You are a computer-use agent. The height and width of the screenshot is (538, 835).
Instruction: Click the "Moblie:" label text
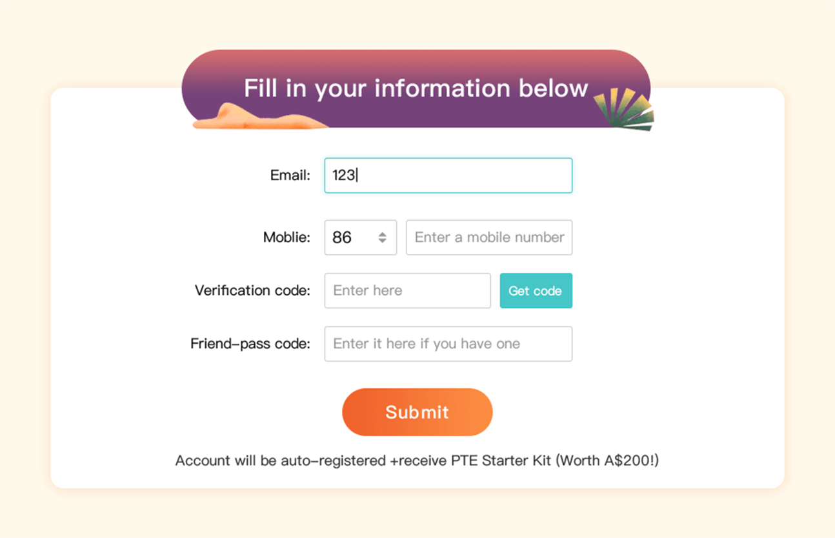(x=287, y=237)
